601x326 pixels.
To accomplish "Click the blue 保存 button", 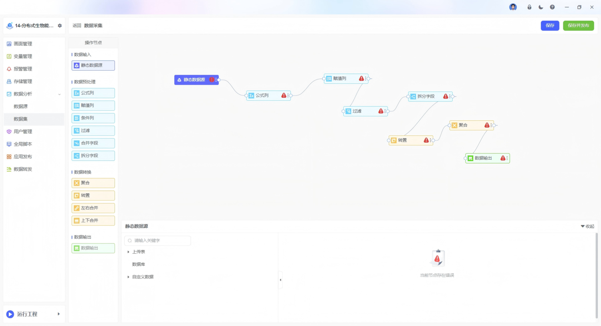I will 550,26.
